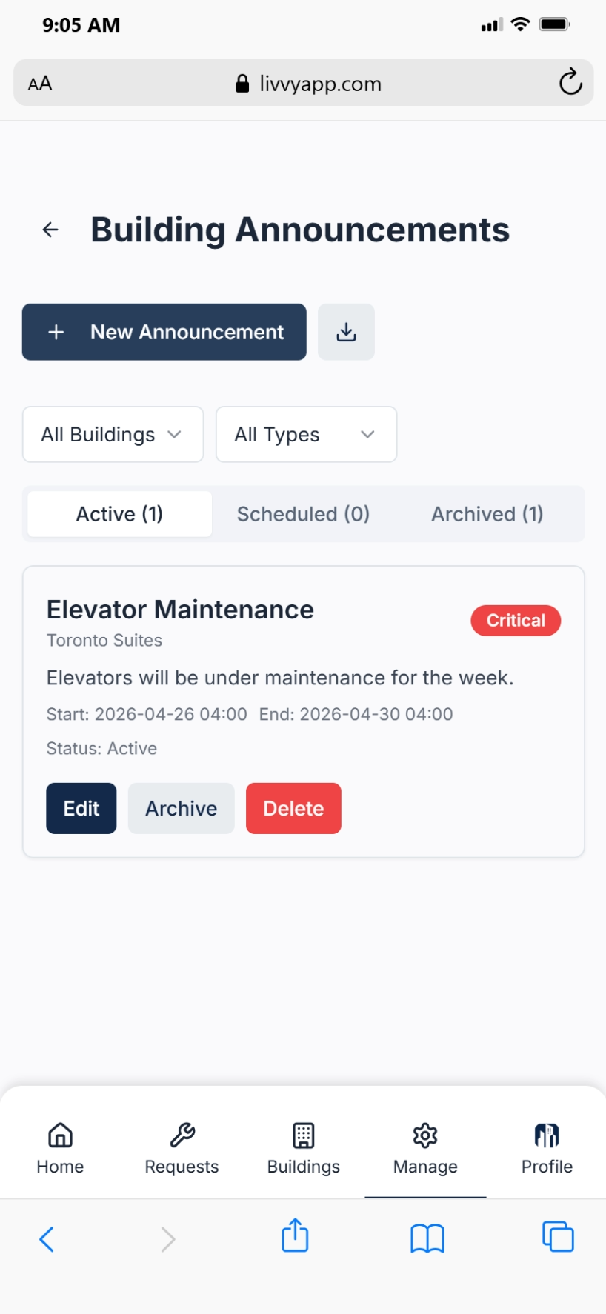
Task: Switch to the Archived tab
Action: pos(487,514)
